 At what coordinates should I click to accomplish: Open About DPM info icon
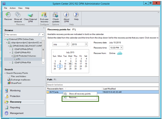pyautogui.click(x=66, y=15)
